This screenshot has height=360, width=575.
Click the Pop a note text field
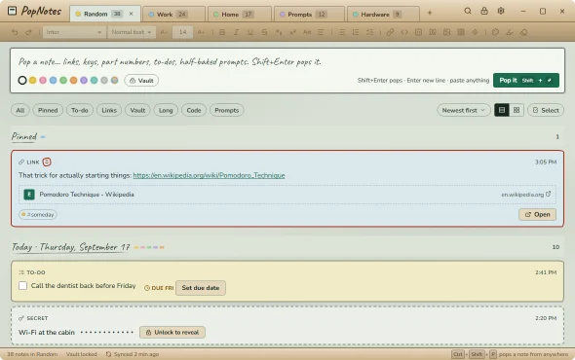point(287,61)
